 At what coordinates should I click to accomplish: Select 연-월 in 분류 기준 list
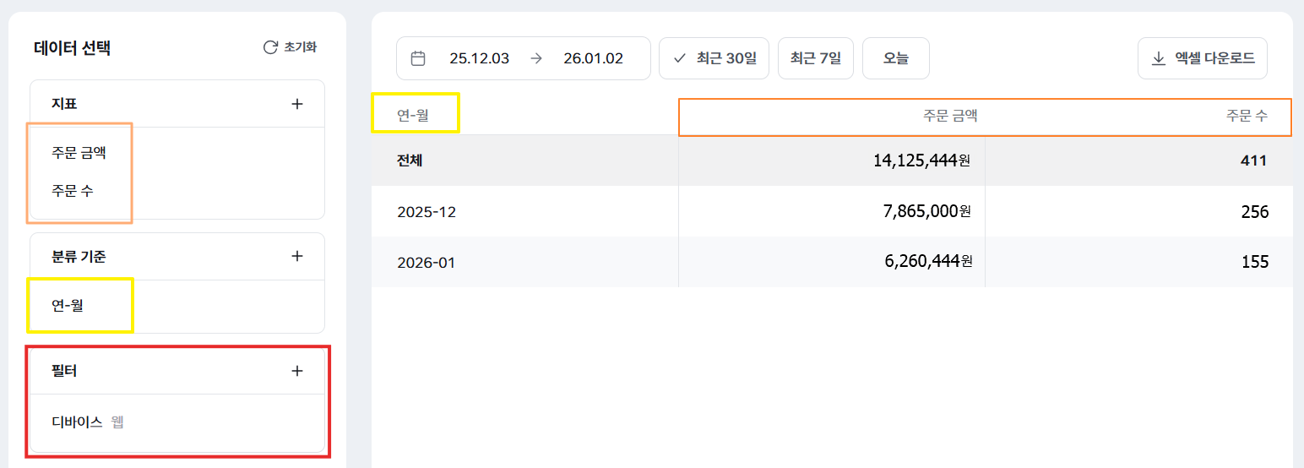coord(68,305)
